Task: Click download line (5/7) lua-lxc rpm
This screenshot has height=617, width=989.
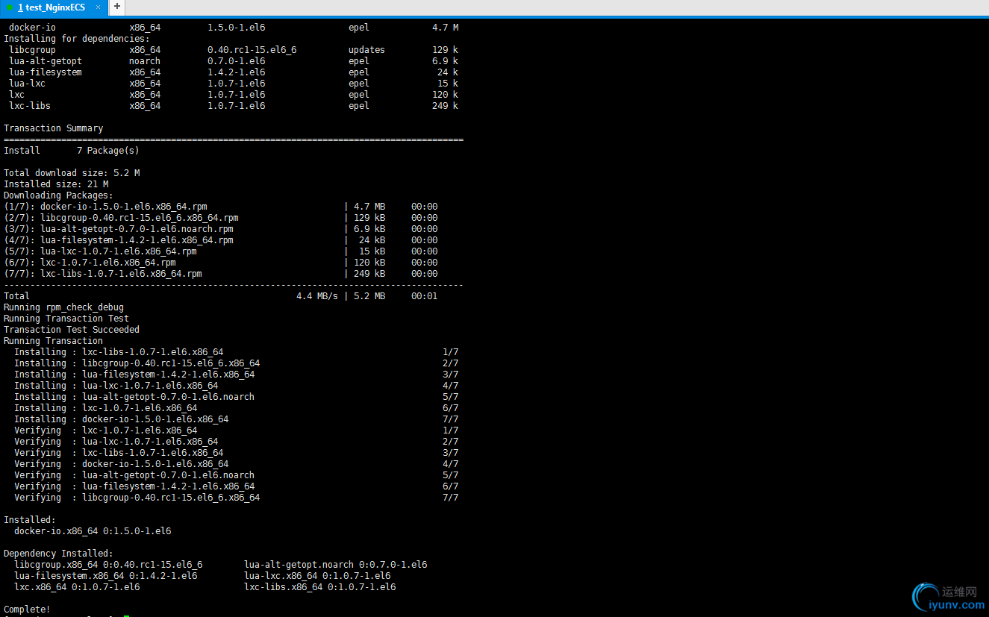Action: pos(221,251)
